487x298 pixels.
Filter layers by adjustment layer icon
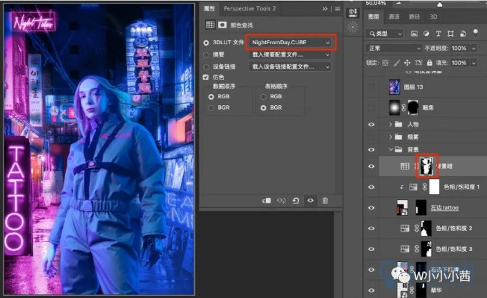tap(426, 34)
